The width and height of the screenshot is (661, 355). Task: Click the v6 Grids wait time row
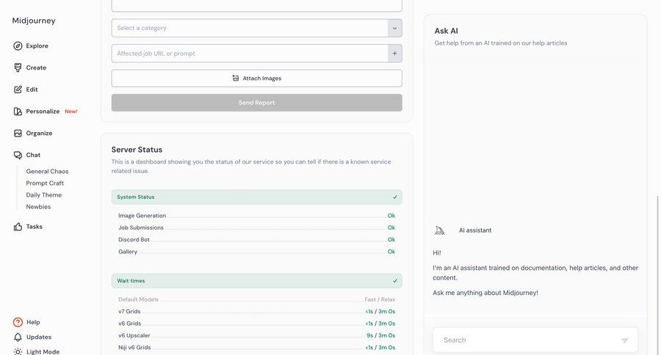257,323
